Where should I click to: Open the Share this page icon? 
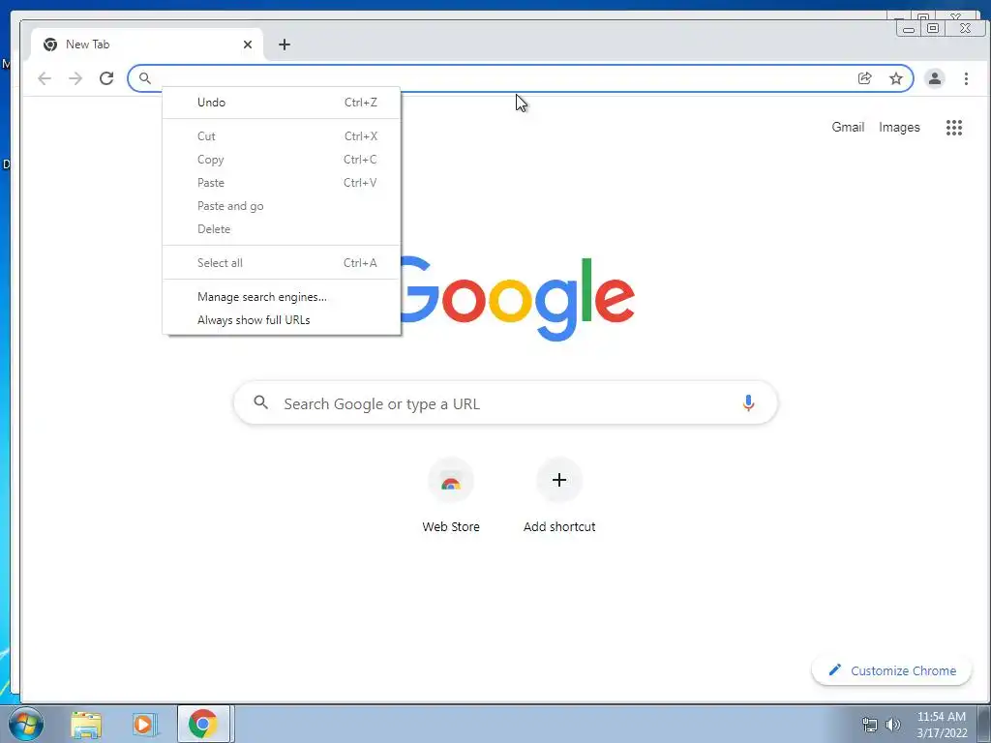click(864, 78)
